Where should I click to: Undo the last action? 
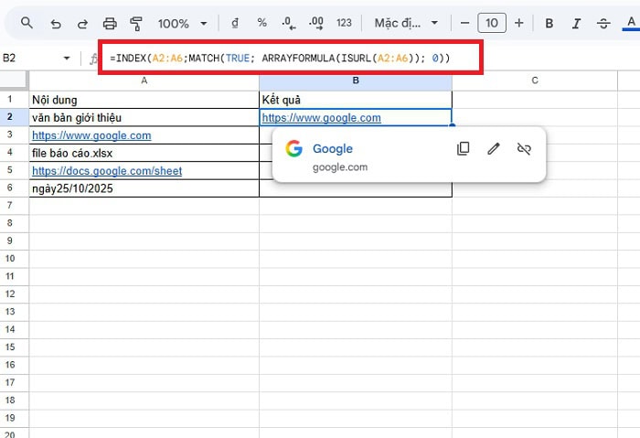(x=55, y=22)
